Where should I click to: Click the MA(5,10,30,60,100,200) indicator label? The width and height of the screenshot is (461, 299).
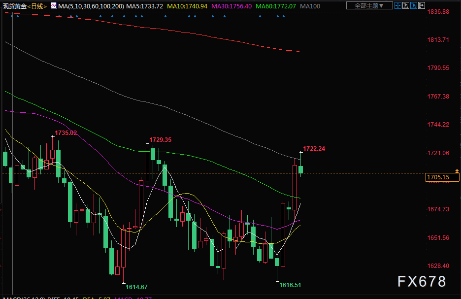pos(91,6)
